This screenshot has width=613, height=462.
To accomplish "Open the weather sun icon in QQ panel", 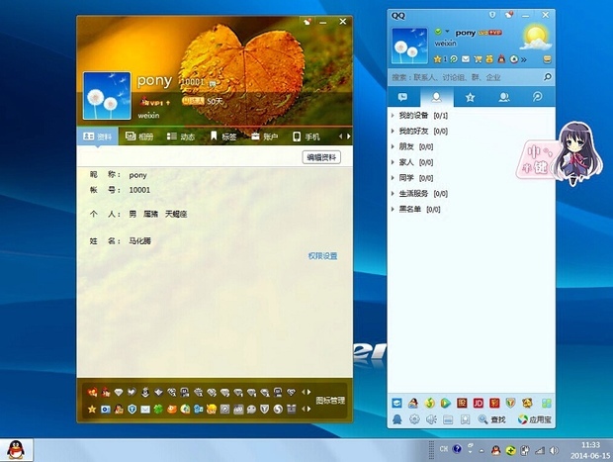I will (536, 37).
